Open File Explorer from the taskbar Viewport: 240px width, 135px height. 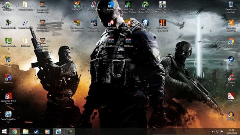click(x=25, y=132)
